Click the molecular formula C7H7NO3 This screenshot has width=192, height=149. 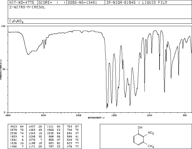tap(16, 21)
